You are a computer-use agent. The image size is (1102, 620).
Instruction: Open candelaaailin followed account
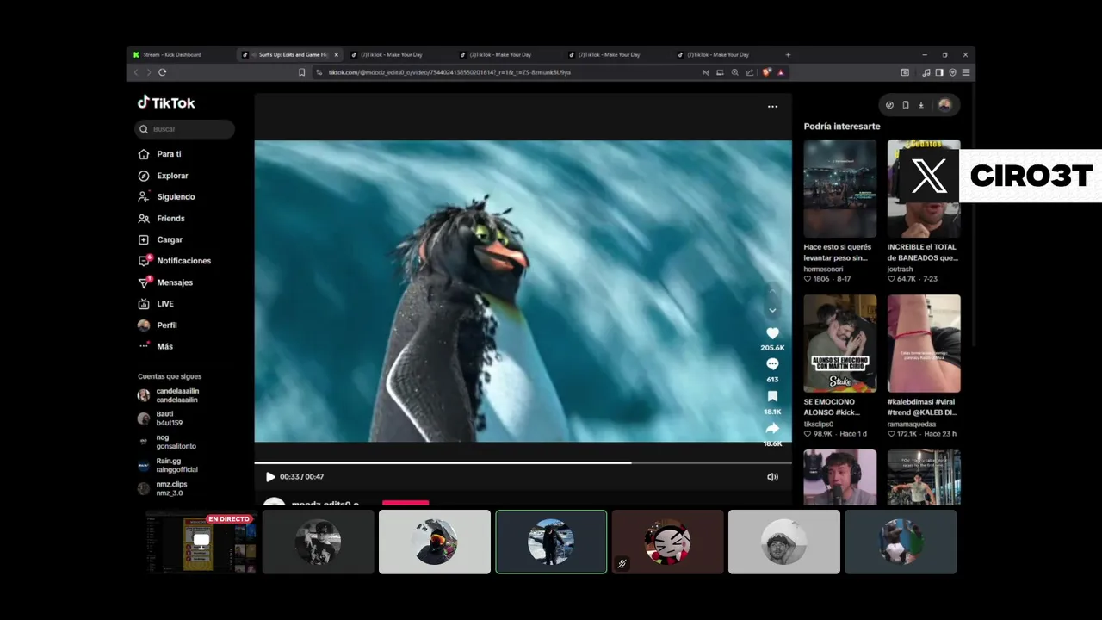[169, 395]
